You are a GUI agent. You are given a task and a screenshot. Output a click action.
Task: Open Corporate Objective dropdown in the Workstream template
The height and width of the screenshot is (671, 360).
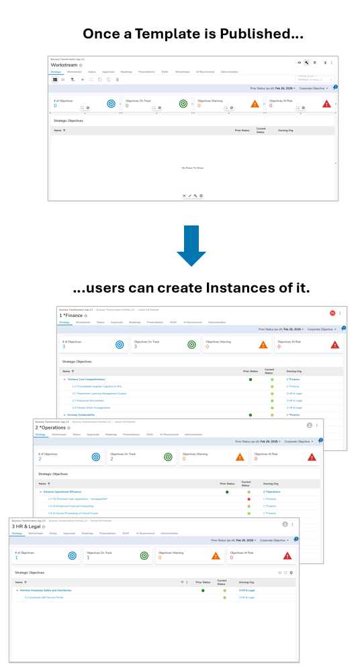click(x=314, y=89)
